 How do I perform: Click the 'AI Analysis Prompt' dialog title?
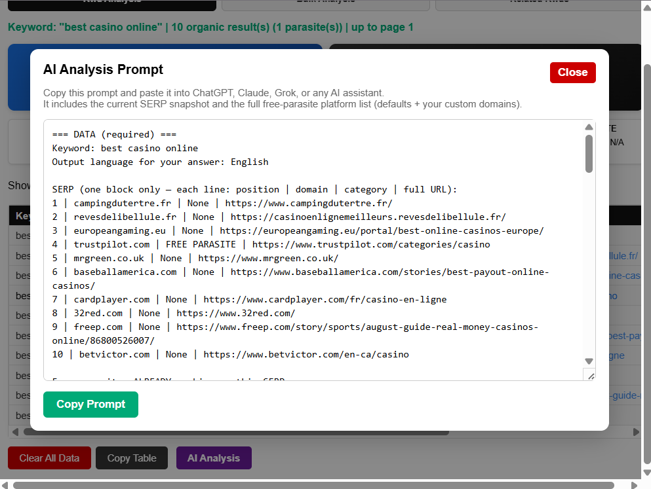click(103, 69)
